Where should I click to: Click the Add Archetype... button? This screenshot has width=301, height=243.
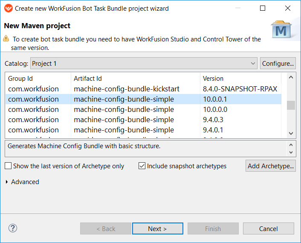[x=270, y=166]
